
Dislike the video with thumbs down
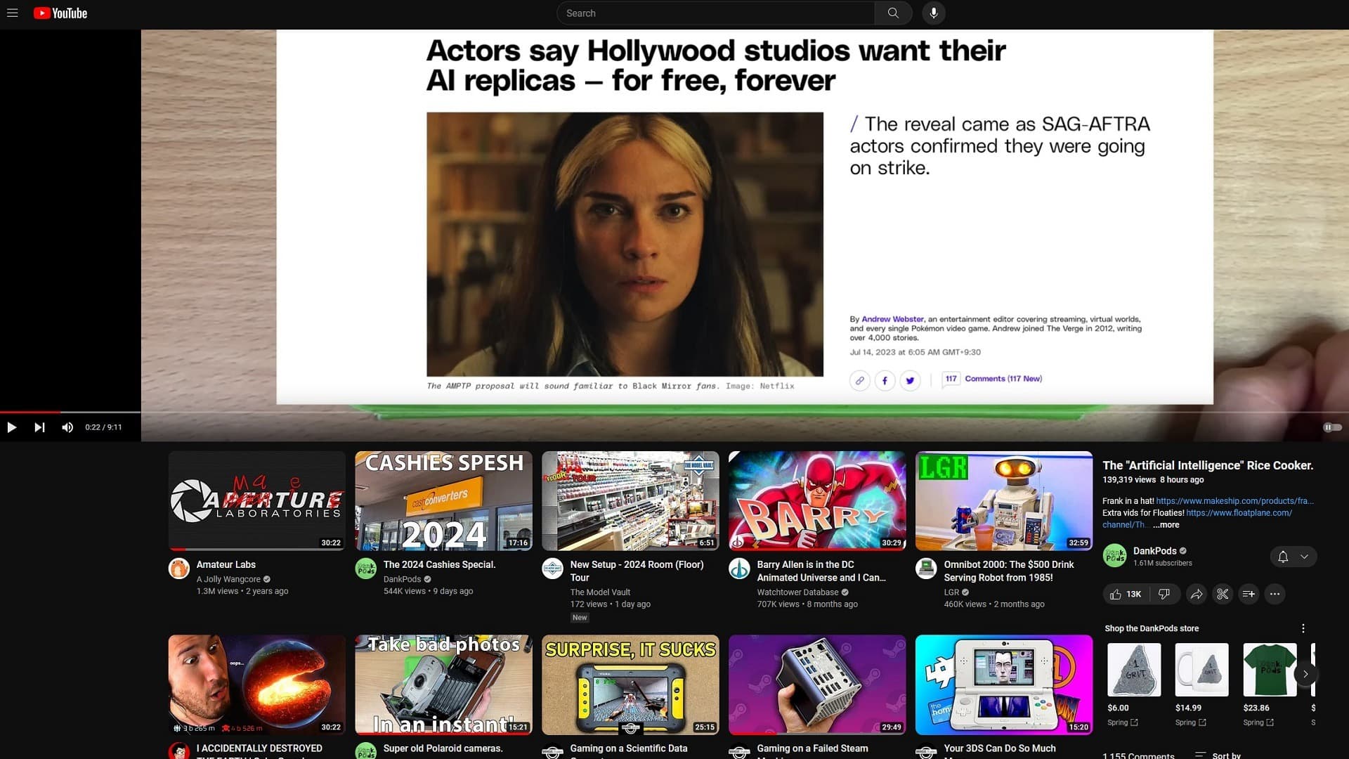[1164, 595]
